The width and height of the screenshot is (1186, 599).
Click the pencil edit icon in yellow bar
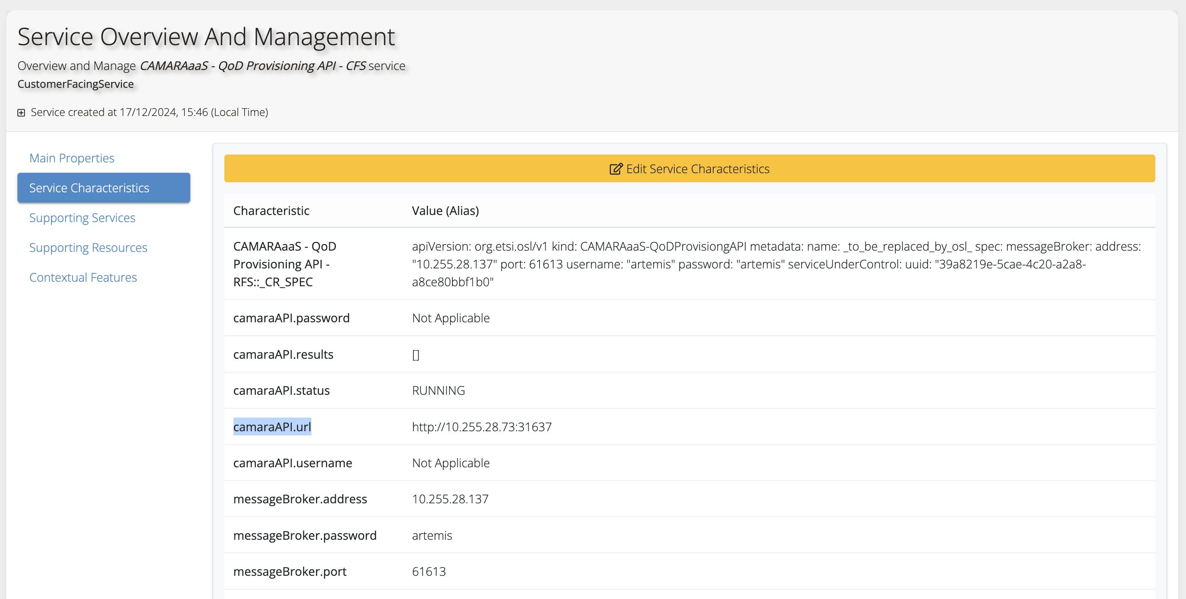(615, 169)
